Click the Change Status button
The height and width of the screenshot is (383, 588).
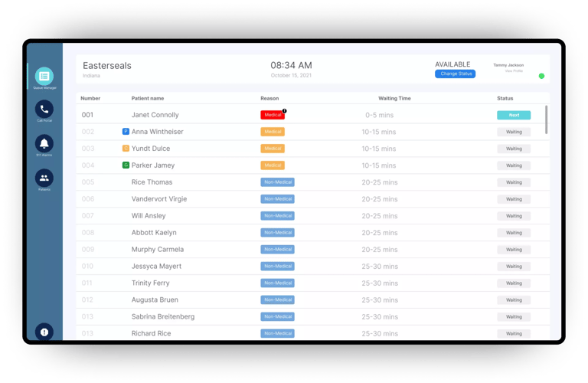pyautogui.click(x=456, y=74)
